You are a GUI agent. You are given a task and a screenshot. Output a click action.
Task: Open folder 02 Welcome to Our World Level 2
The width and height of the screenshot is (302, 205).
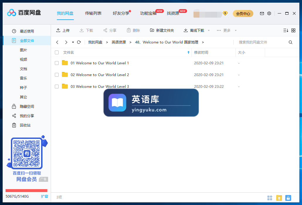point(100,75)
